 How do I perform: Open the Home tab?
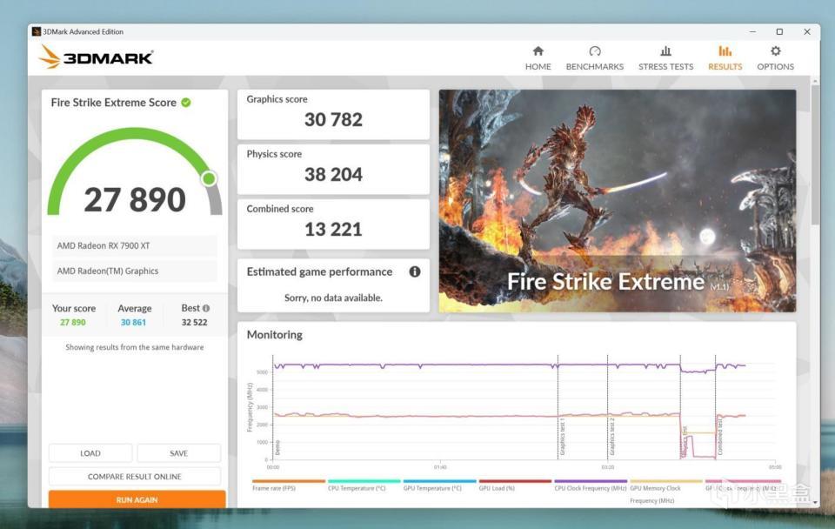click(538, 58)
